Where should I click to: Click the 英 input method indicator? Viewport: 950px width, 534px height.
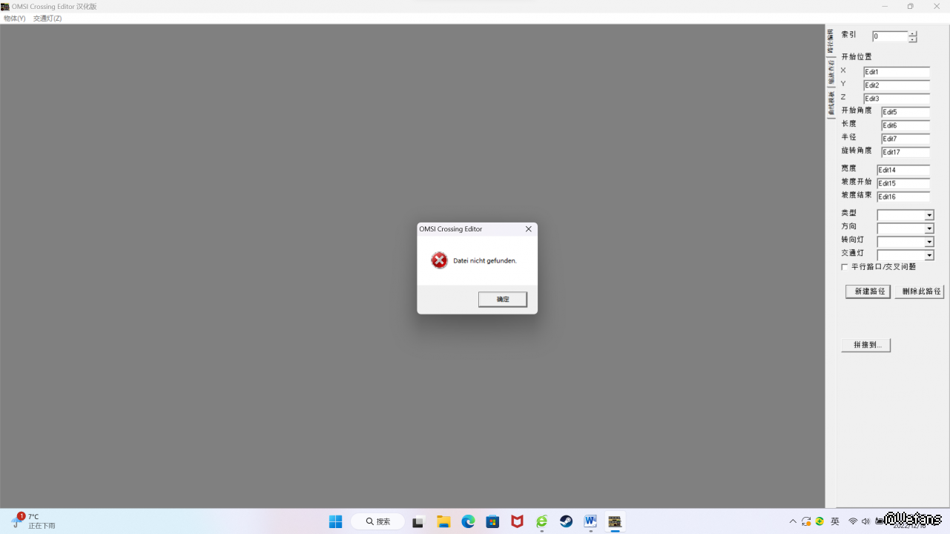[835, 521]
